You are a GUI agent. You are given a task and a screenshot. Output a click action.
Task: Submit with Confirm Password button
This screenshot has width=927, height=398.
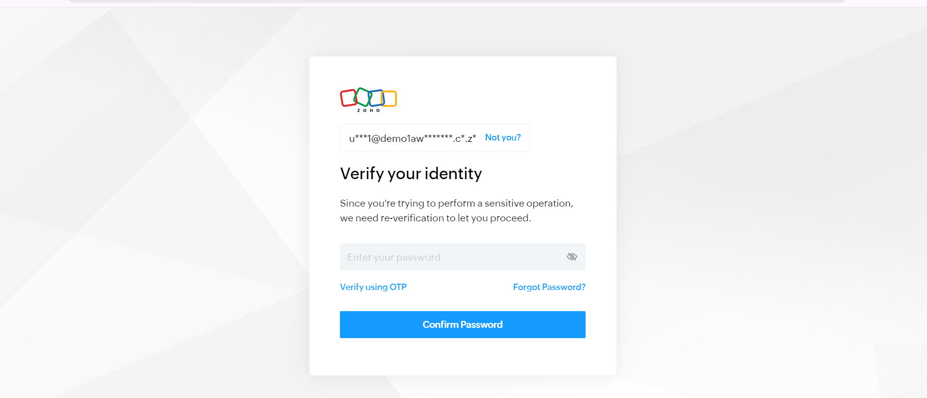[462, 324]
